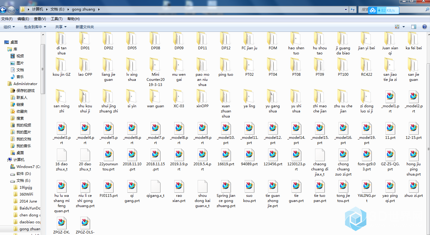Open the PT100 folder icon

click(343, 65)
